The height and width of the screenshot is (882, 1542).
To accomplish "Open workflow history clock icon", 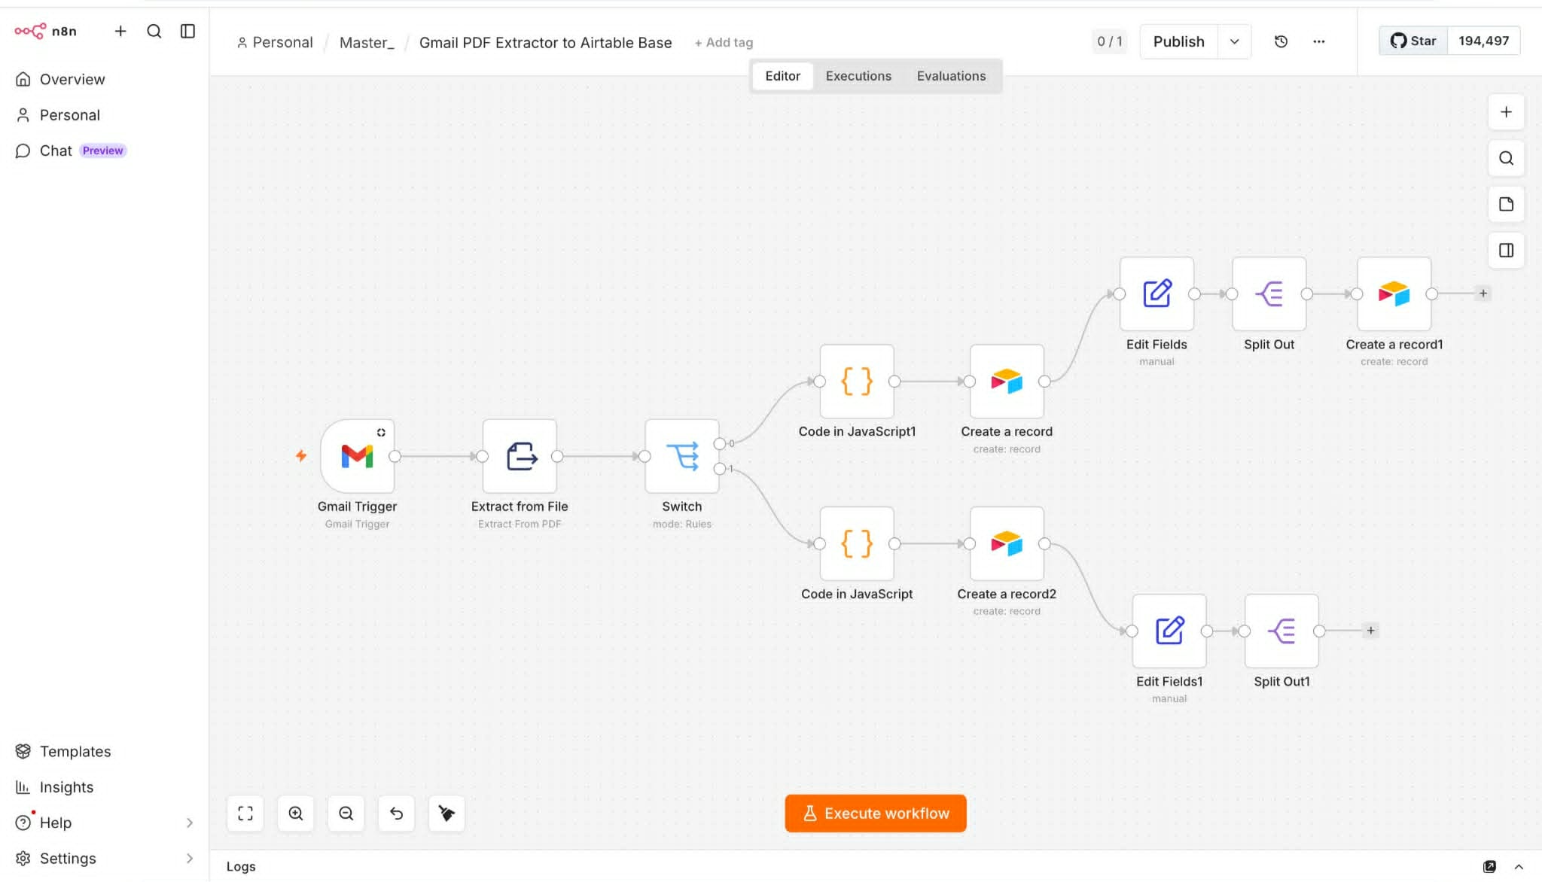I will 1281,41.
